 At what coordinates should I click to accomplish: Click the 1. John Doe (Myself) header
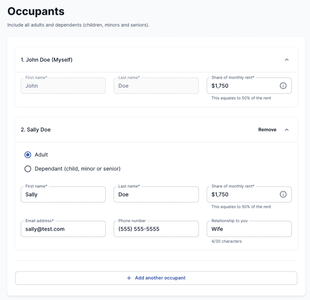pyautogui.click(x=47, y=60)
